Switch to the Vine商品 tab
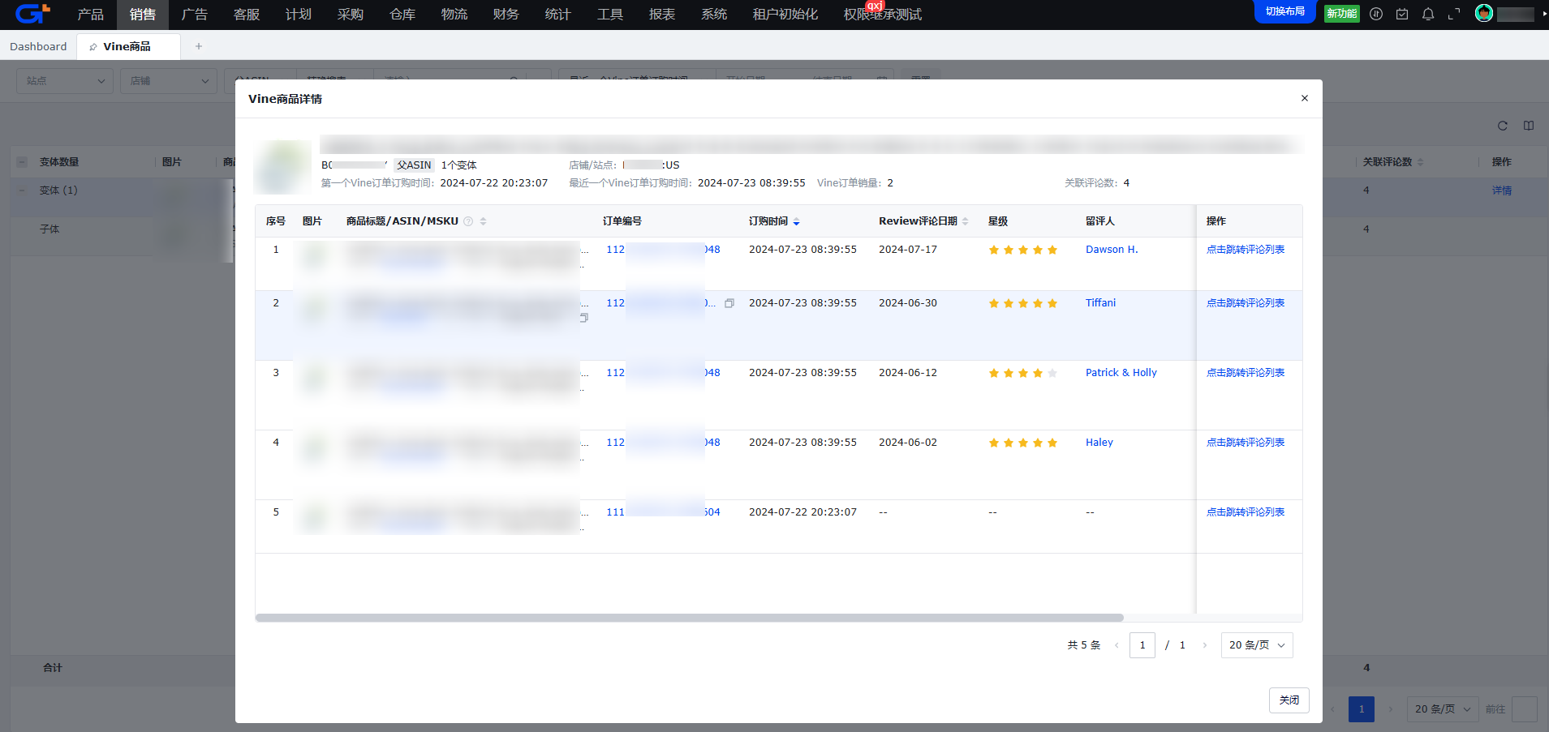 click(128, 47)
